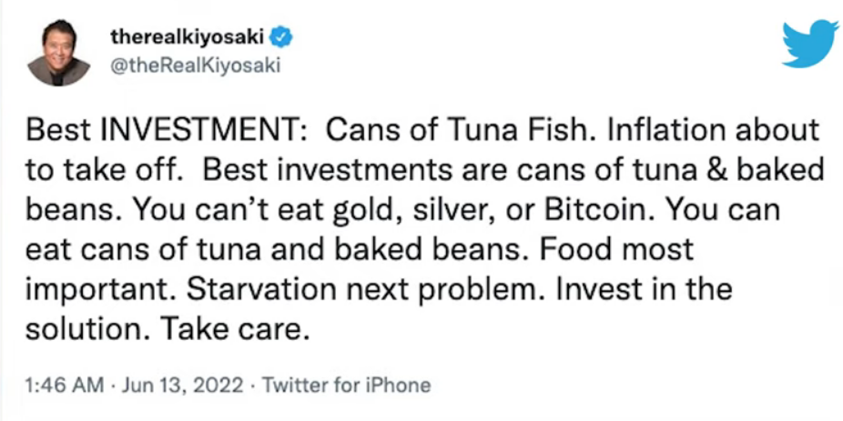
Task: Click the closing words Take care
Action: click(237, 329)
